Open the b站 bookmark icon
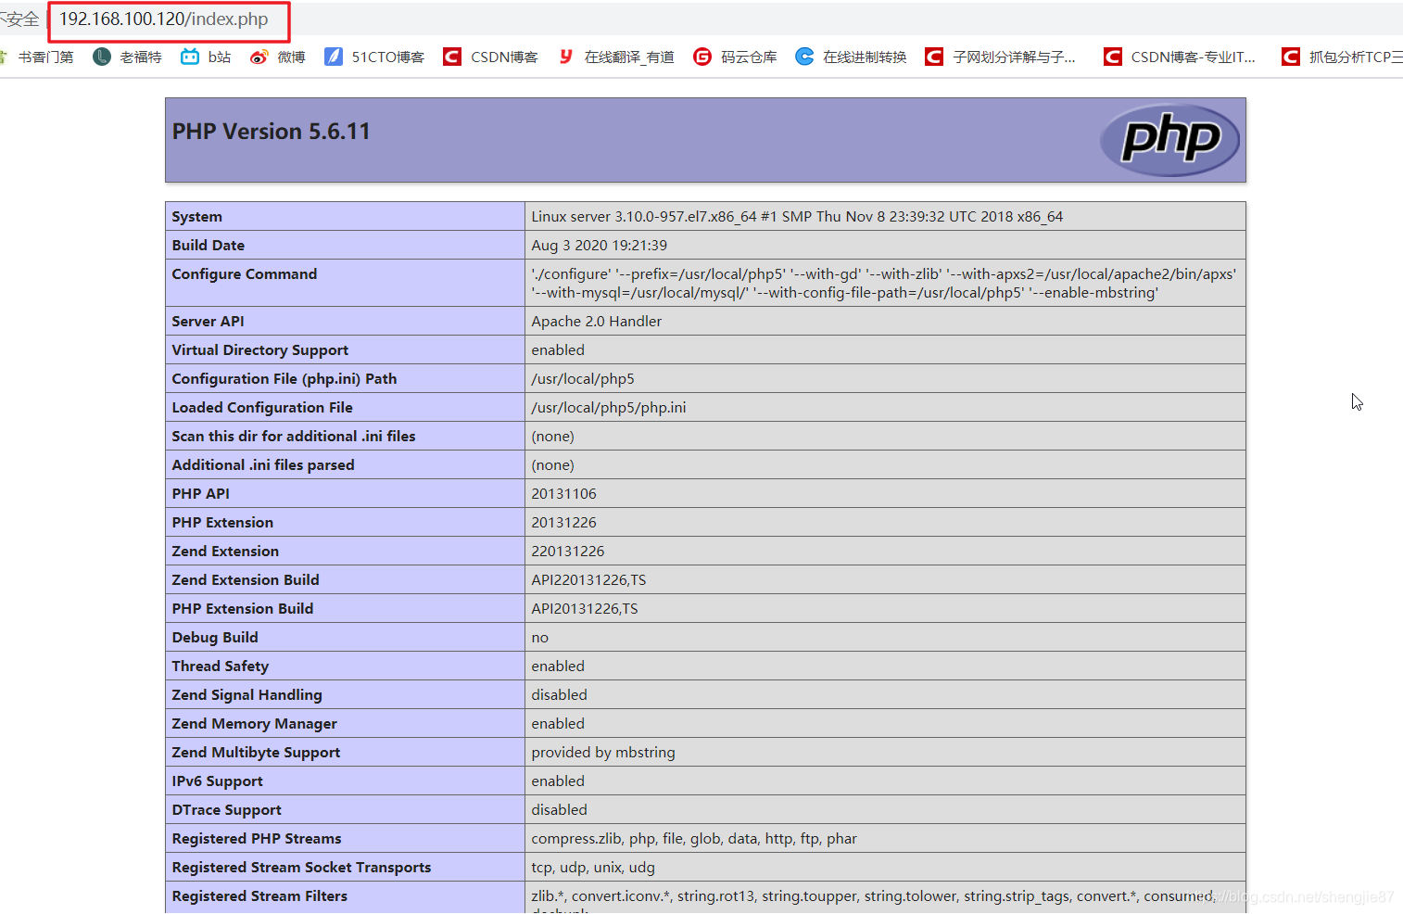1403x914 pixels. point(190,57)
